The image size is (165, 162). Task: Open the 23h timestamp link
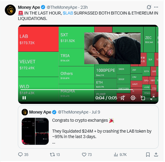[84, 7]
